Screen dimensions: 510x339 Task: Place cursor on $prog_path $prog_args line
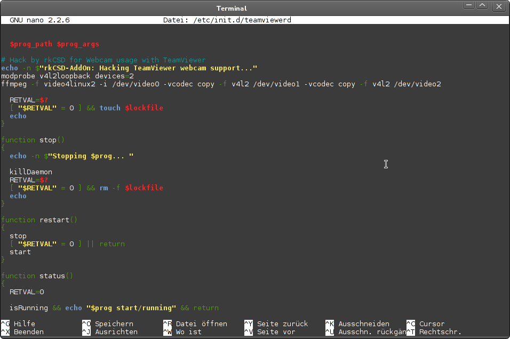54,44
